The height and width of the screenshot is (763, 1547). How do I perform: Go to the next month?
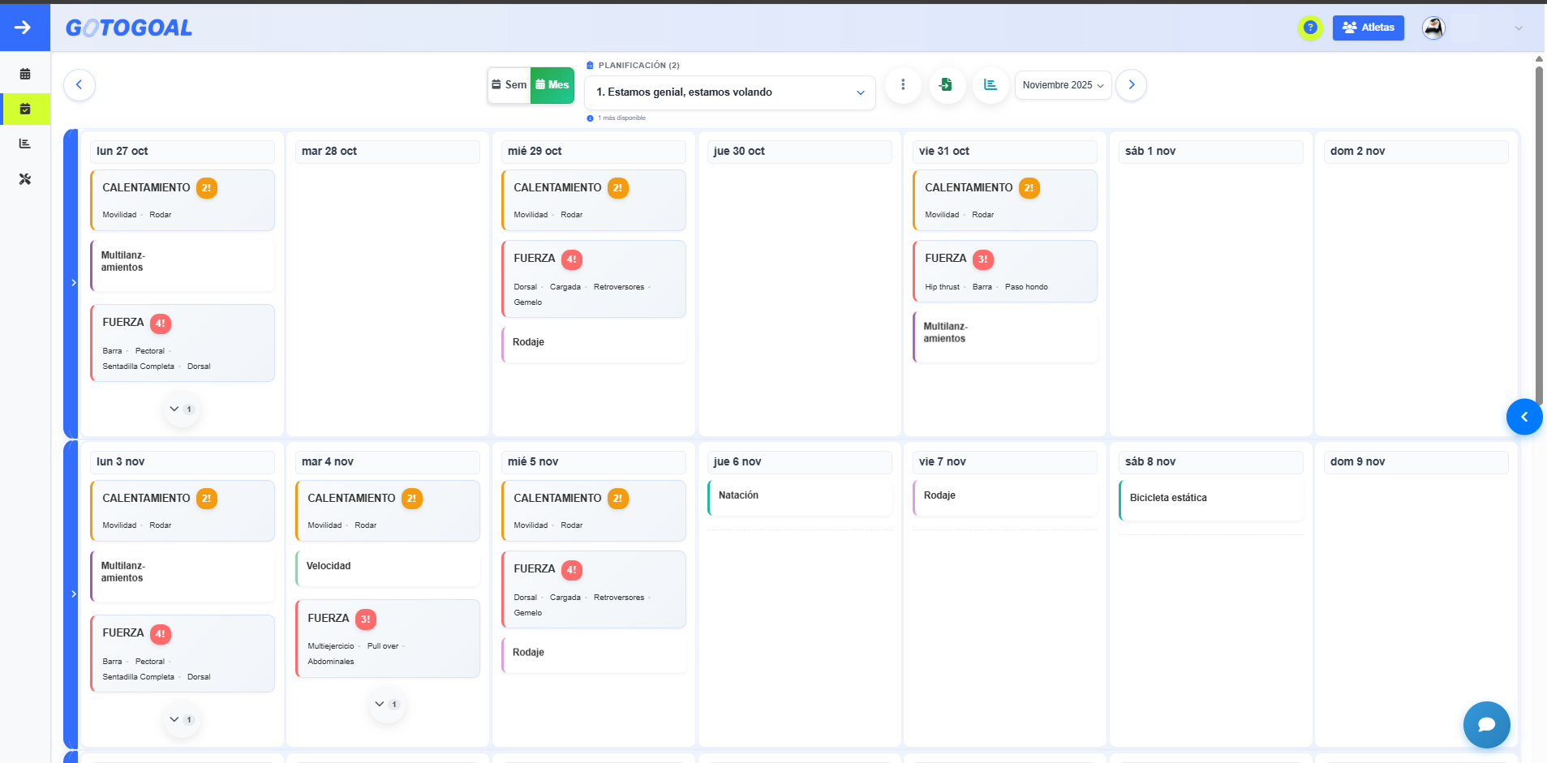coord(1131,85)
